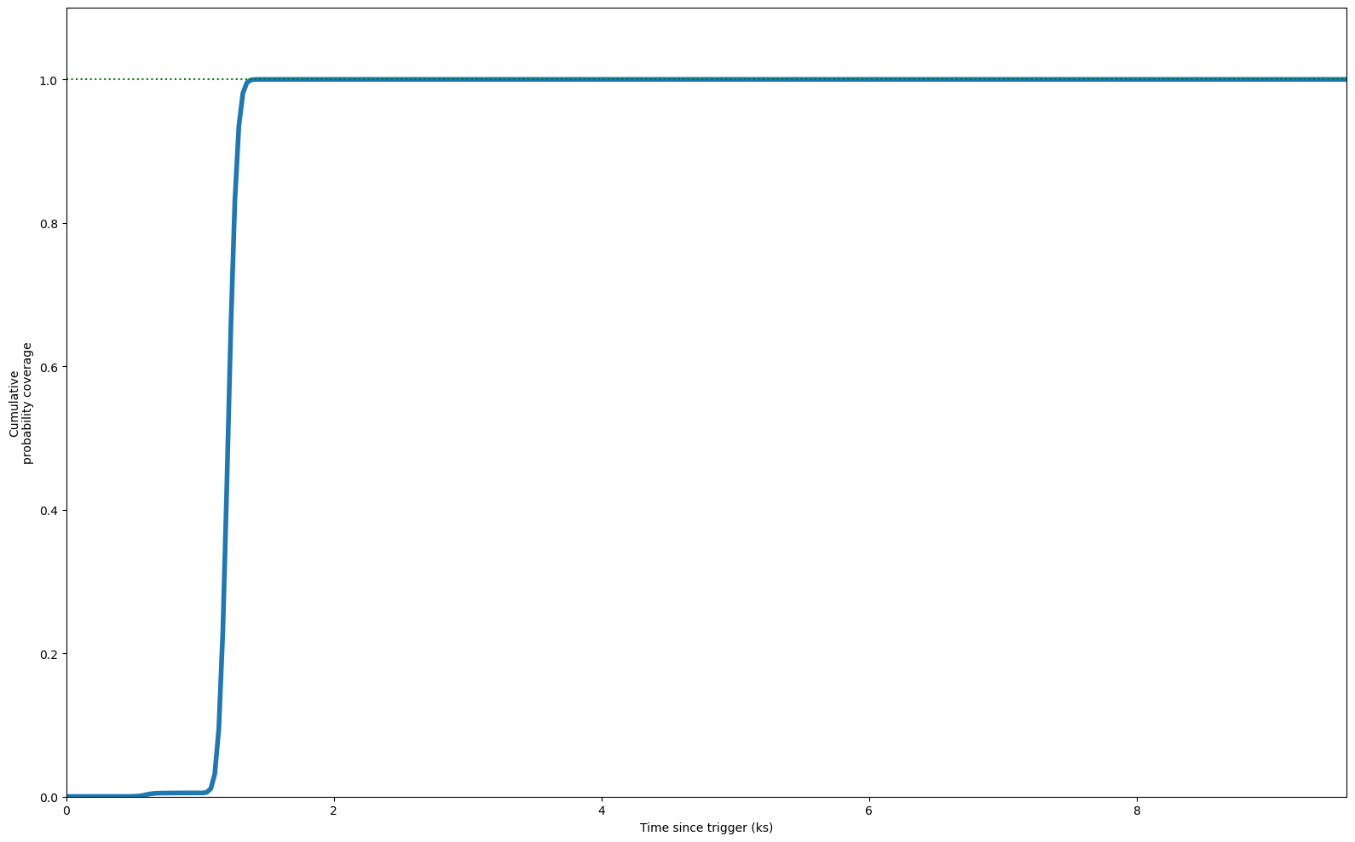Click the x-axis tick label 6
The width and height of the screenshot is (1355, 842).
[869, 810]
